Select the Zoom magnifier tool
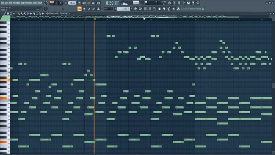The height and width of the screenshot is (155, 275). 40,13
